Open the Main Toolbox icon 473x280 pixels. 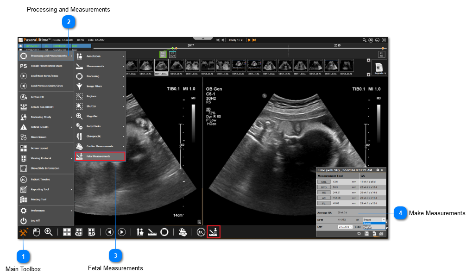click(x=23, y=232)
